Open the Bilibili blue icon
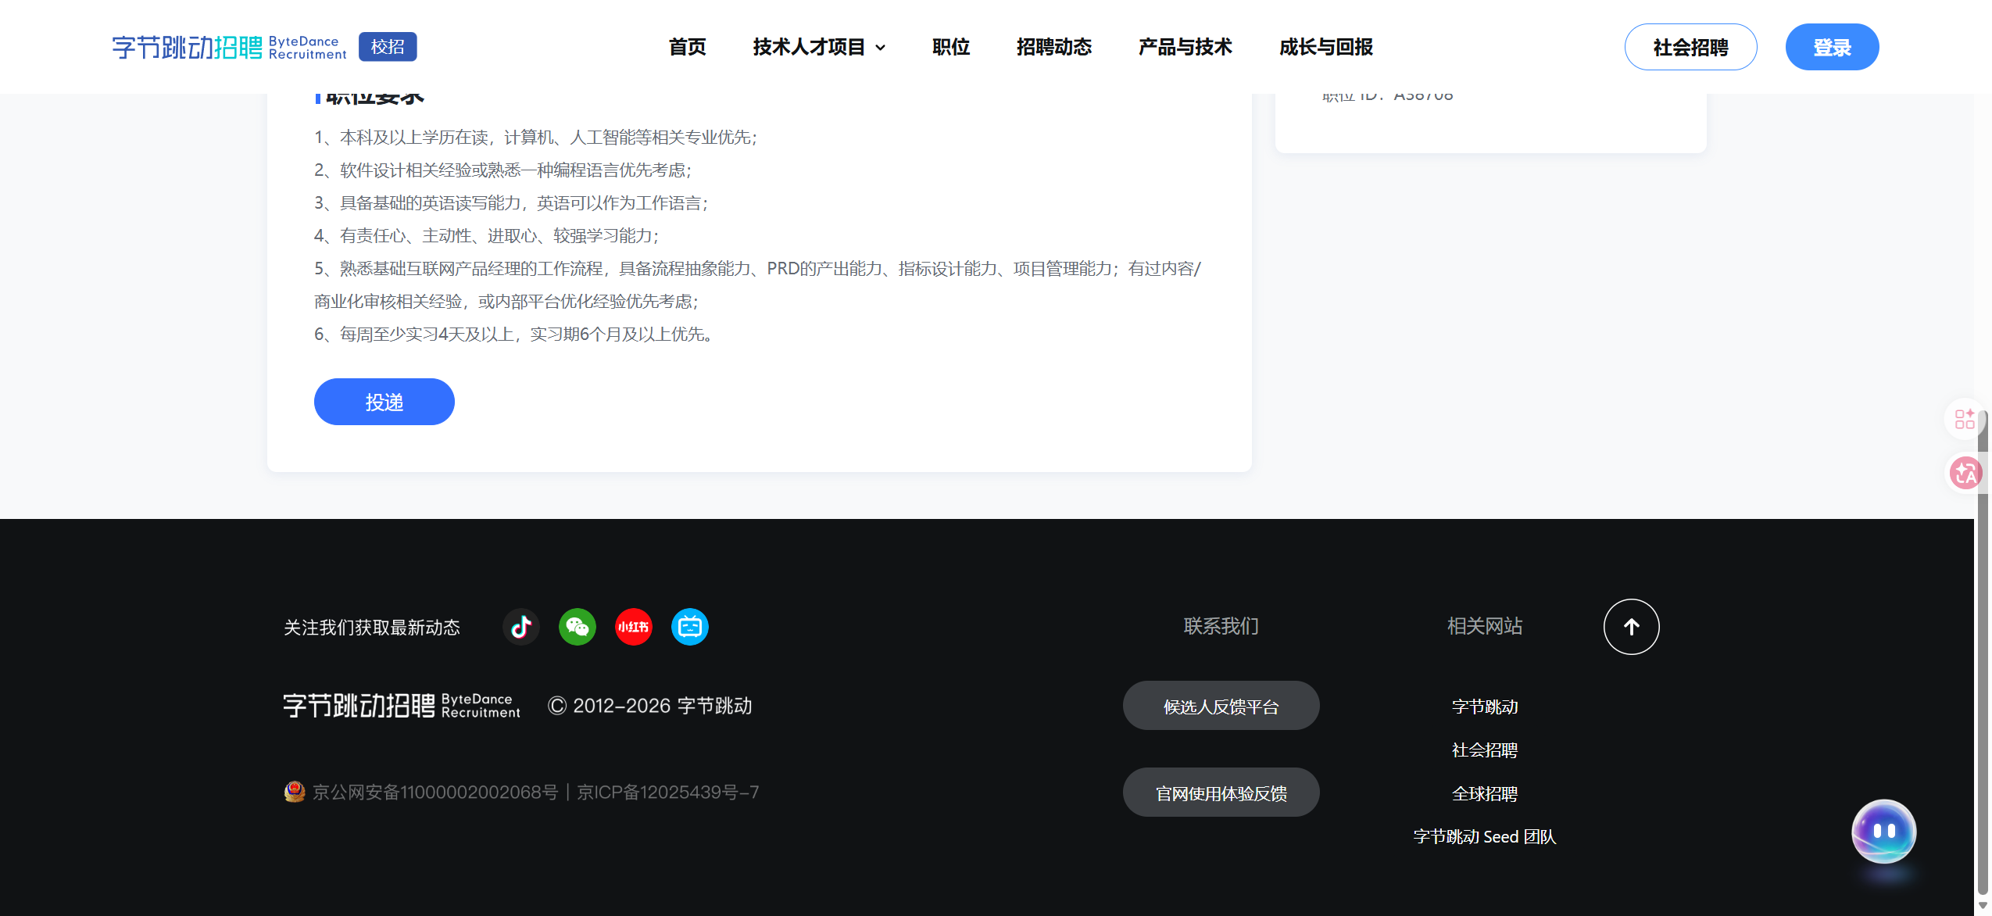The height and width of the screenshot is (916, 1992). 690,627
